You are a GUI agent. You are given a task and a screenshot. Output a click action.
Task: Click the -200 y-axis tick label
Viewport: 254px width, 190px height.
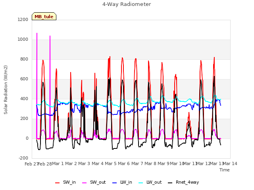click(x=23, y=158)
